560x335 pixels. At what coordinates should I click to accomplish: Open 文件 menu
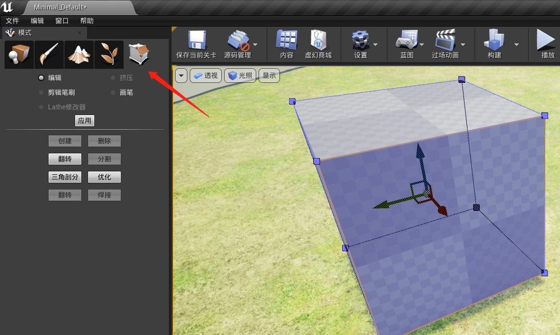click(x=12, y=21)
